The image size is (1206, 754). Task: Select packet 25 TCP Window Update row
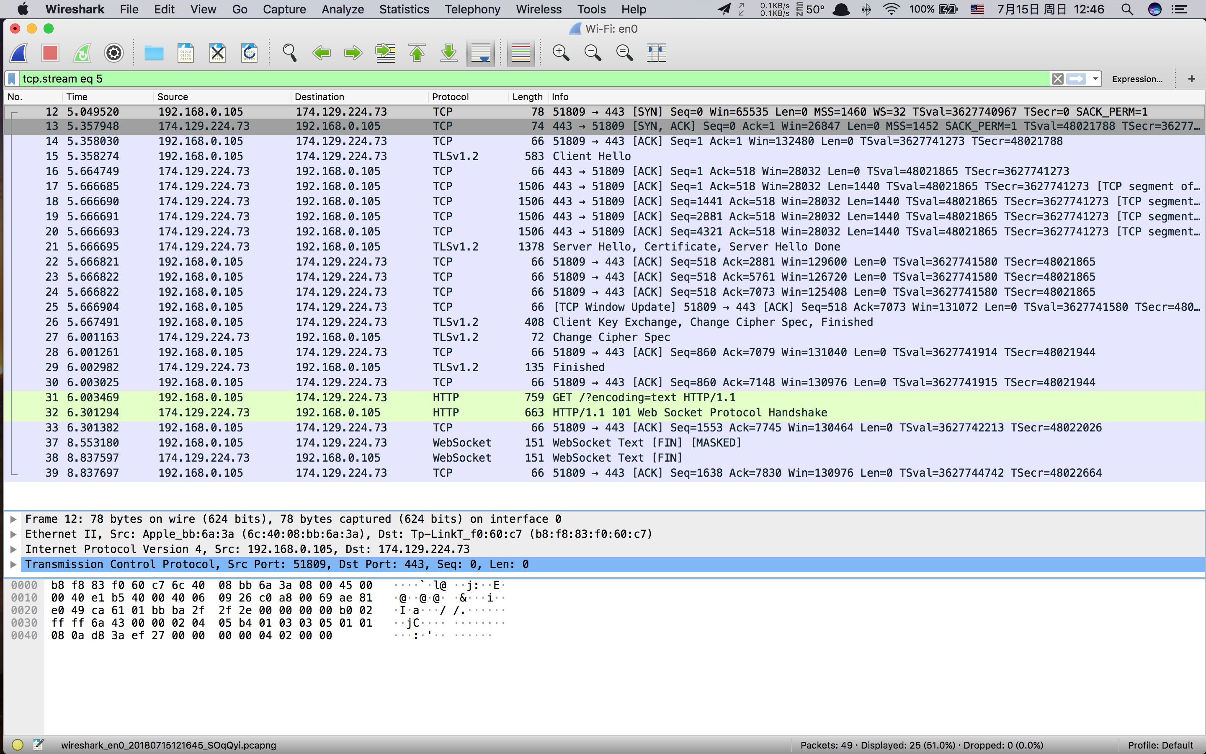[604, 307]
